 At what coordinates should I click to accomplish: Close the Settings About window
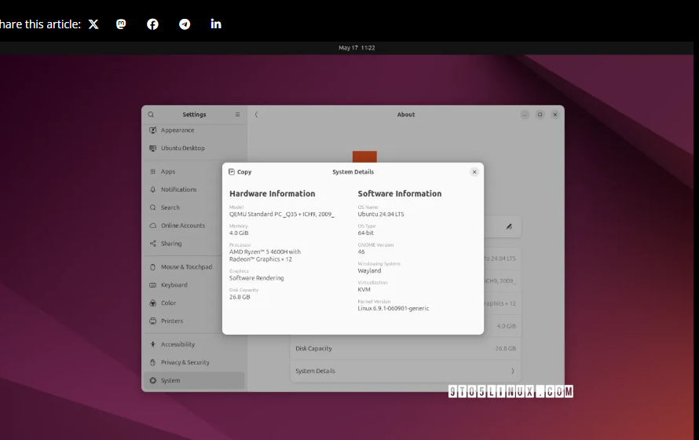coord(555,115)
